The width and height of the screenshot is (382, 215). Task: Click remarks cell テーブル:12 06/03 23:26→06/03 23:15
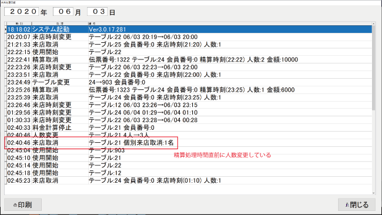[x=230, y=105]
